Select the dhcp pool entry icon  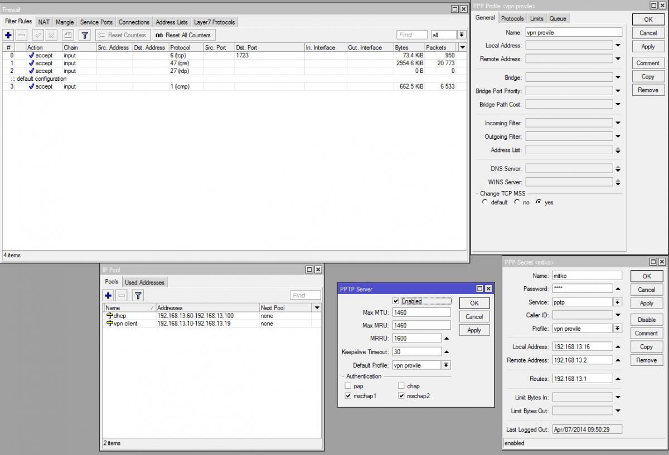click(109, 316)
